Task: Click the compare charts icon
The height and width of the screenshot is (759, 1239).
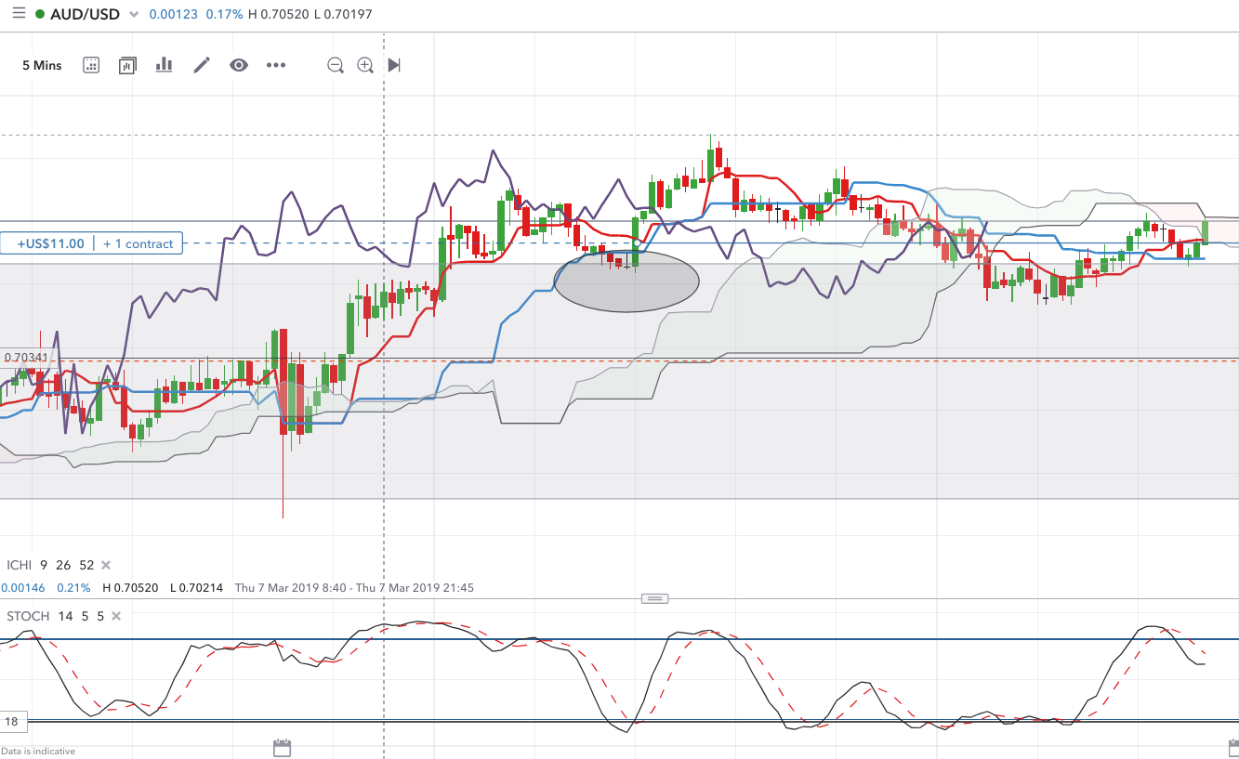Action: pos(127,65)
